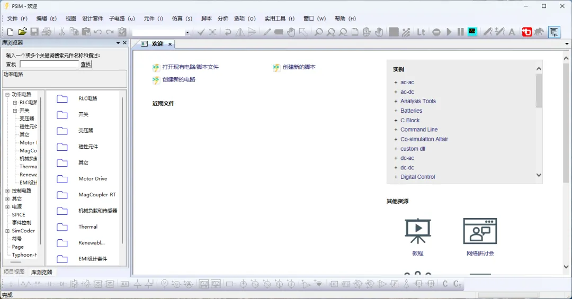Focus the library search input field
Screen dimensions: 572x299
(49, 64)
